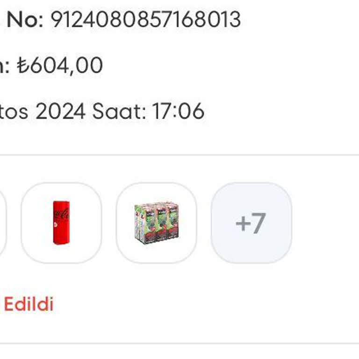Click the green juice carton in the pack
Image resolution: width=359 pixels, height=359 pixels.
142,223
